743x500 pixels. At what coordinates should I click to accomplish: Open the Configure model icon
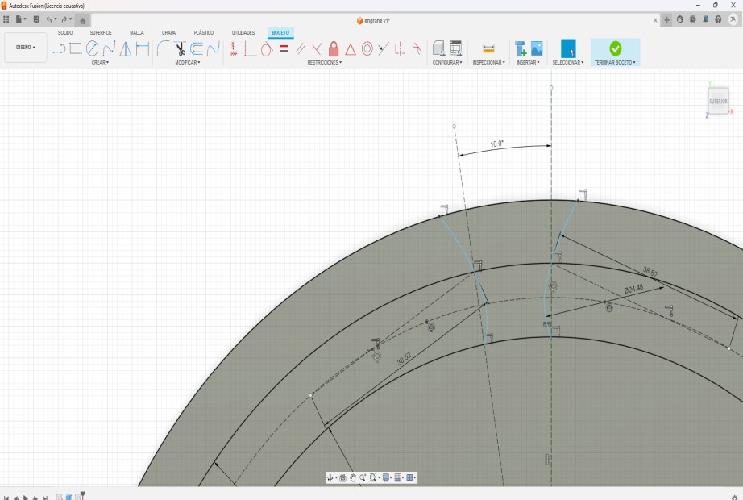(438, 48)
